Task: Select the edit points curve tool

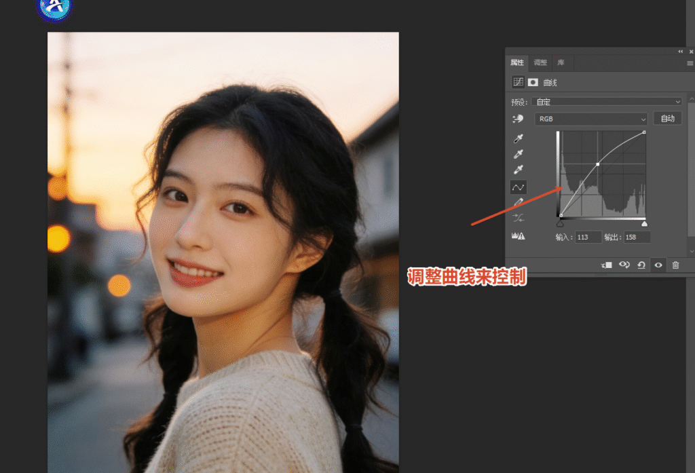Action: (x=519, y=187)
